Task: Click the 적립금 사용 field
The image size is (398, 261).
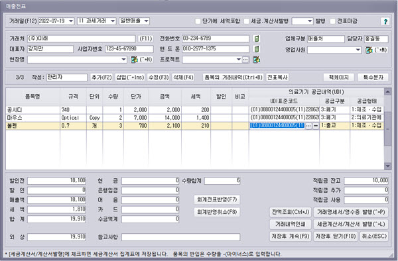Action: click(366, 199)
